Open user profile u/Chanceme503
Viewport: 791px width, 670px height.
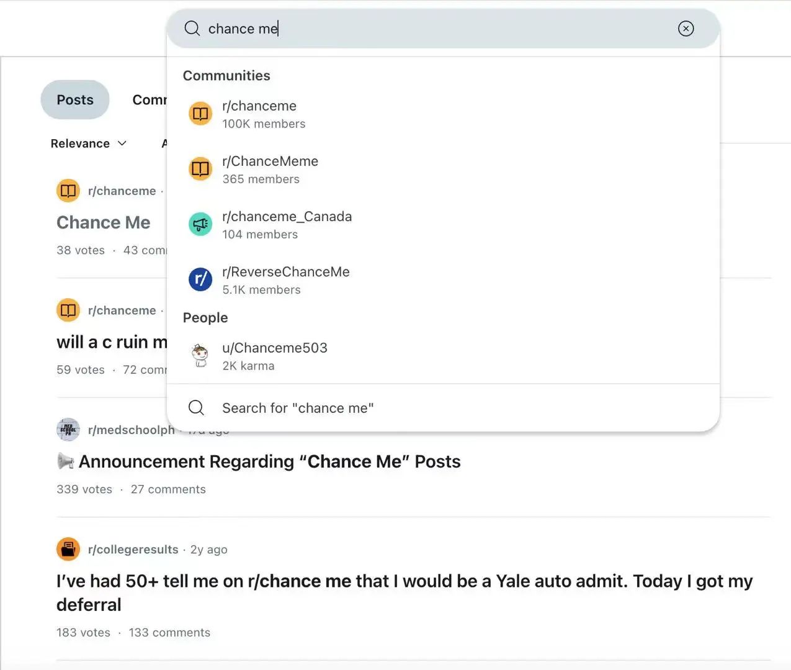pos(443,356)
